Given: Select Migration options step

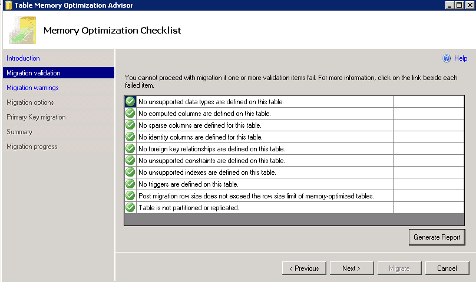Looking at the screenshot, I should (30, 102).
